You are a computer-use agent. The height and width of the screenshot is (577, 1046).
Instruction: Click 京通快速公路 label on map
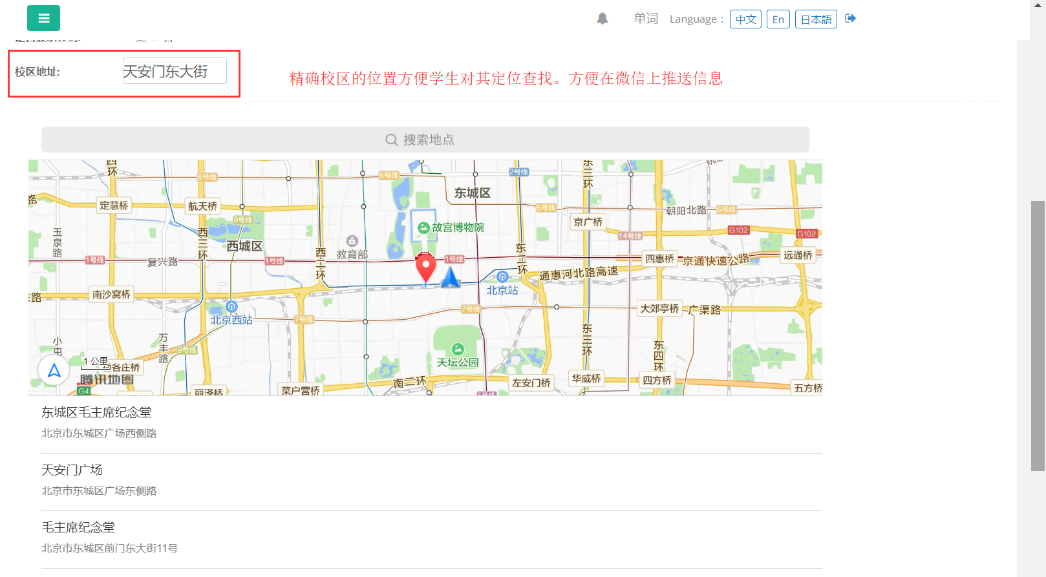pos(716,260)
